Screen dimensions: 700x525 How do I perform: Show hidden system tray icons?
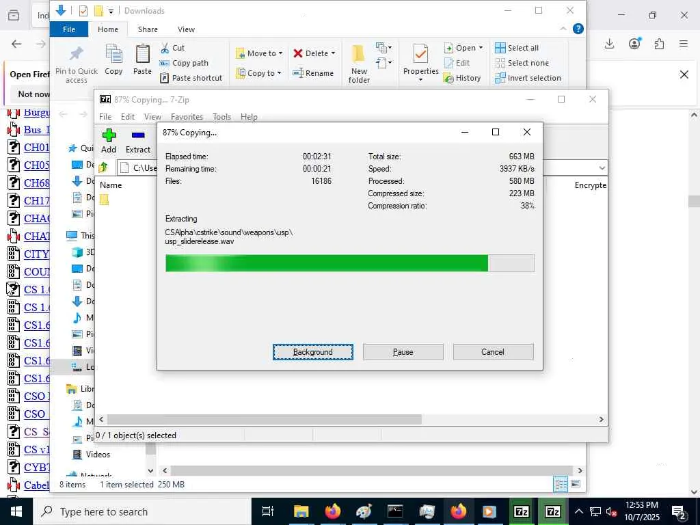tap(578, 511)
